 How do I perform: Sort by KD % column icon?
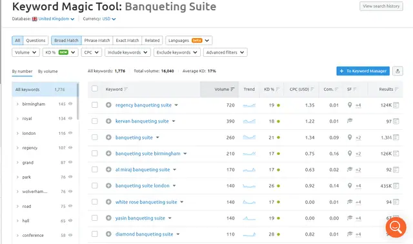[277, 89]
